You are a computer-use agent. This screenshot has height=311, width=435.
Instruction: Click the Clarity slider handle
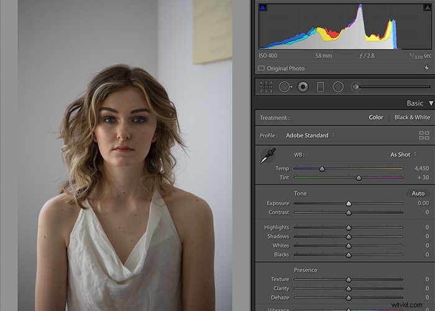[349, 289]
